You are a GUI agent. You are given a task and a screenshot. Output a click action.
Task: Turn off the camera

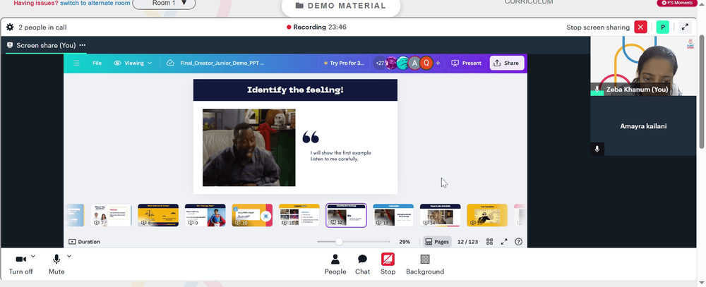[x=20, y=264]
